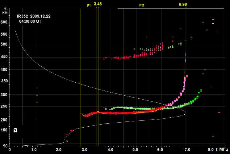Click the 4.0 frequency tick label
Screen dimensions: 230x154
pyautogui.click(x=110, y=150)
